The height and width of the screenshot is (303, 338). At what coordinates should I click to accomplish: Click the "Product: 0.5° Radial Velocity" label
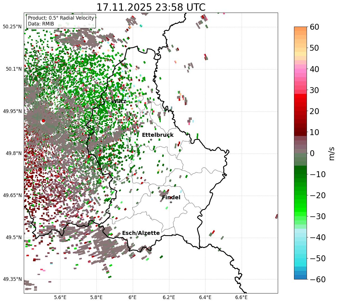(x=61, y=18)
